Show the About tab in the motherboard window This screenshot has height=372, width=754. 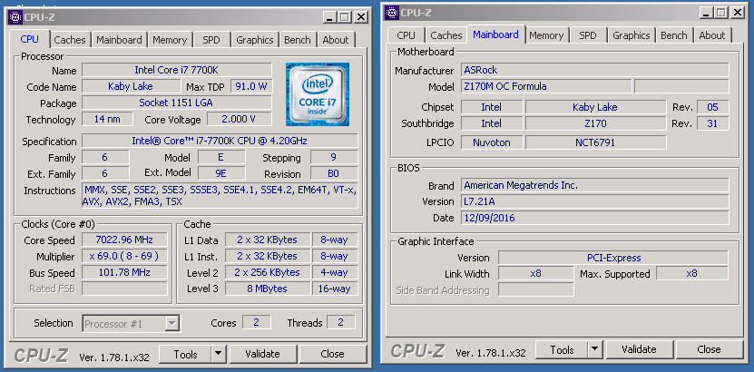(711, 35)
